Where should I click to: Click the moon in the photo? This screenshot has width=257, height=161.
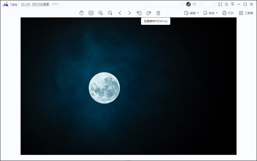tap(104, 88)
